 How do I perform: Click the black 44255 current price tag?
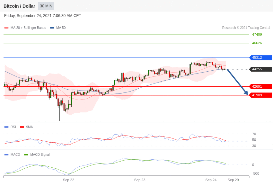pos(260,69)
